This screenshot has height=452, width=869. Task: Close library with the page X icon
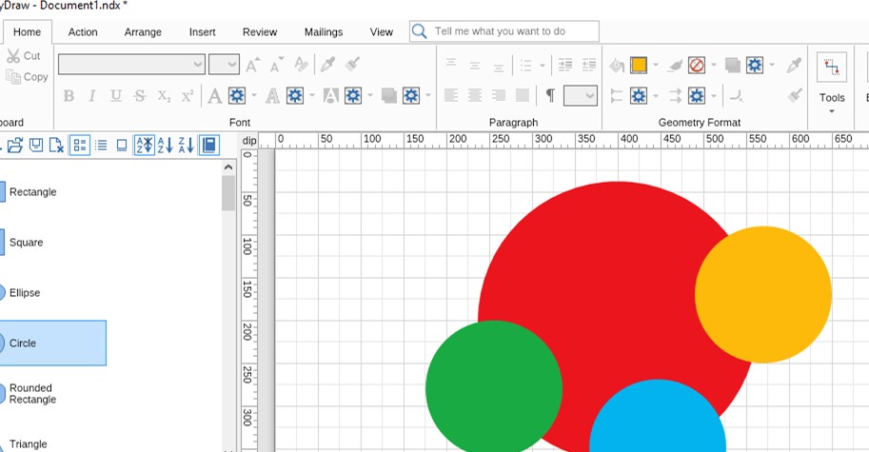pos(56,146)
